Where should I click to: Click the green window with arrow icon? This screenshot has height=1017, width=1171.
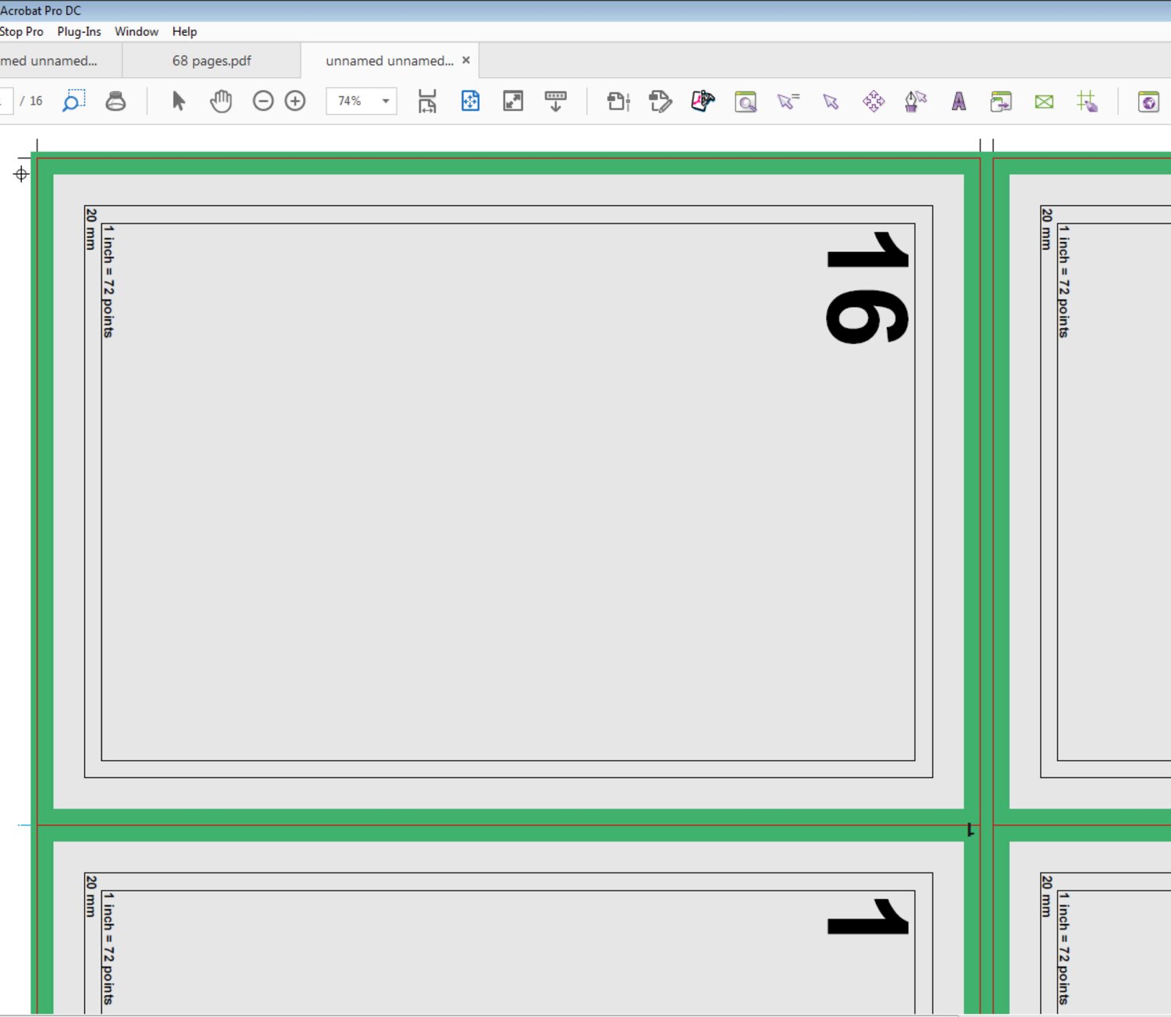1001,101
